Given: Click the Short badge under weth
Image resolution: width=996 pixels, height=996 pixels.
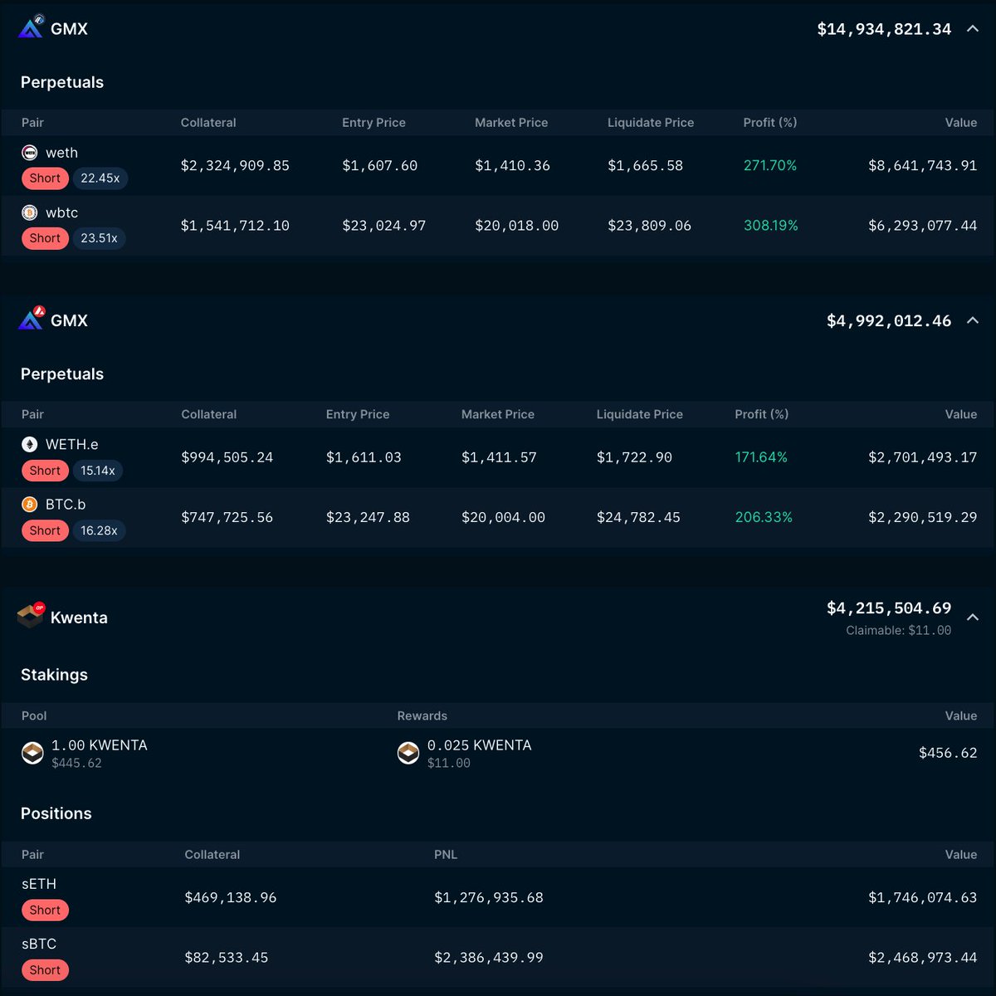Looking at the screenshot, I should pyautogui.click(x=45, y=178).
